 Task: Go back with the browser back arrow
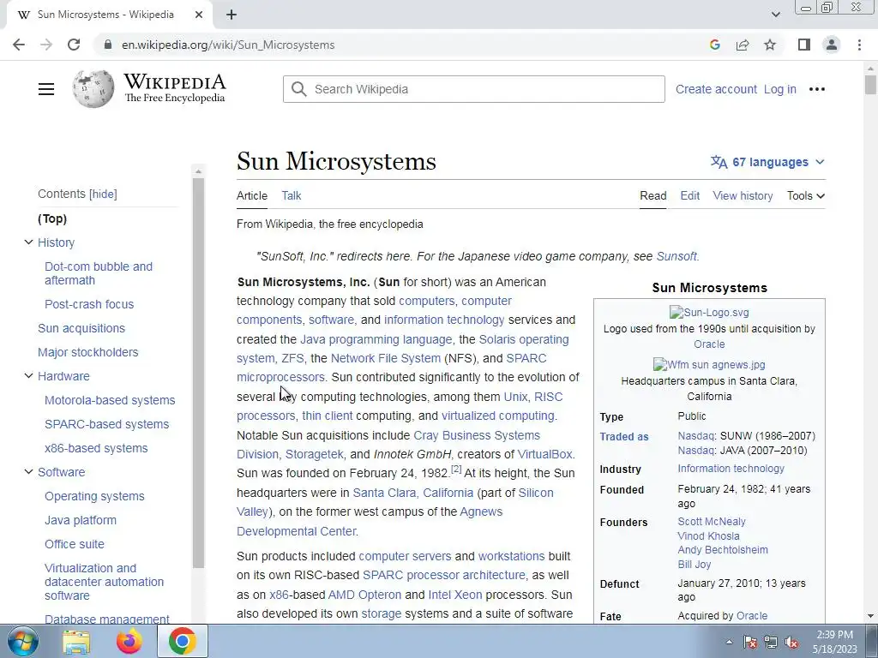(19, 45)
